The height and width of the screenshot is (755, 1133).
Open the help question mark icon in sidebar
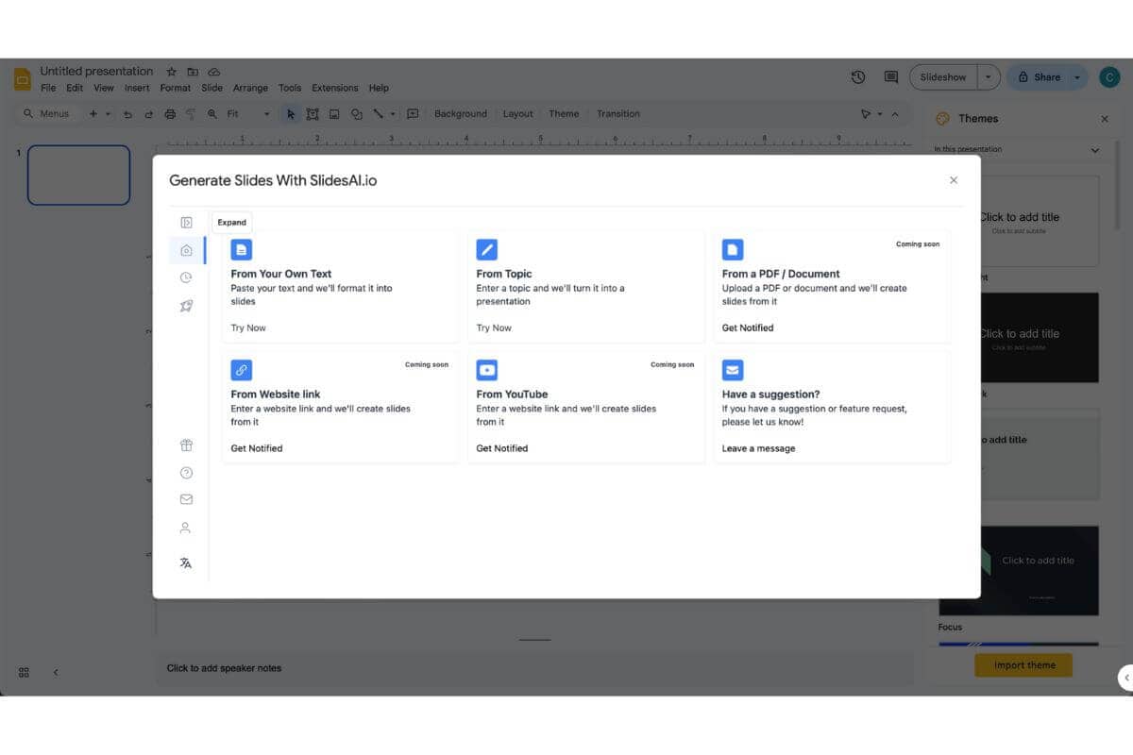click(x=186, y=473)
